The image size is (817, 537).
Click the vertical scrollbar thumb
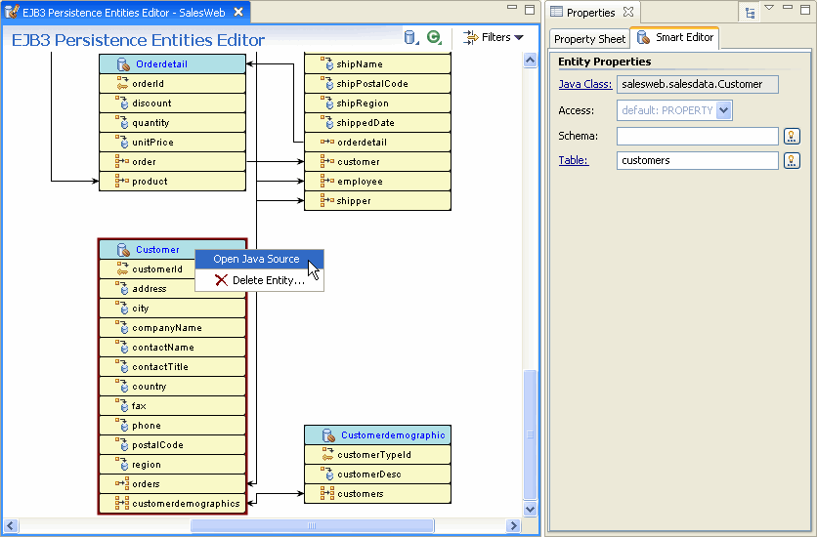pyautogui.click(x=530, y=435)
